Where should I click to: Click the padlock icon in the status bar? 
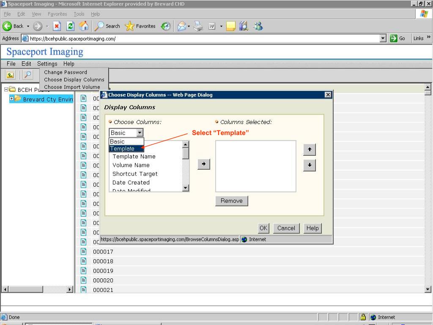[x=363, y=317]
